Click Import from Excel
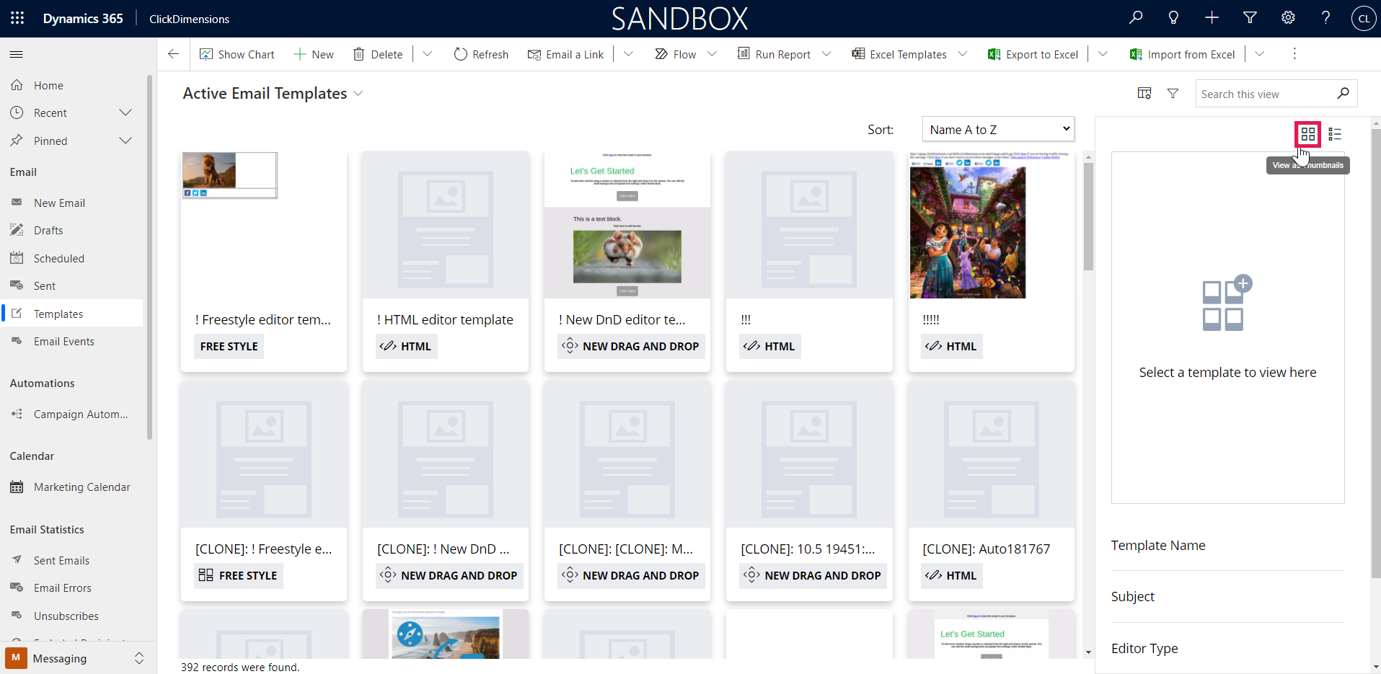This screenshot has width=1381, height=674. [x=1182, y=54]
